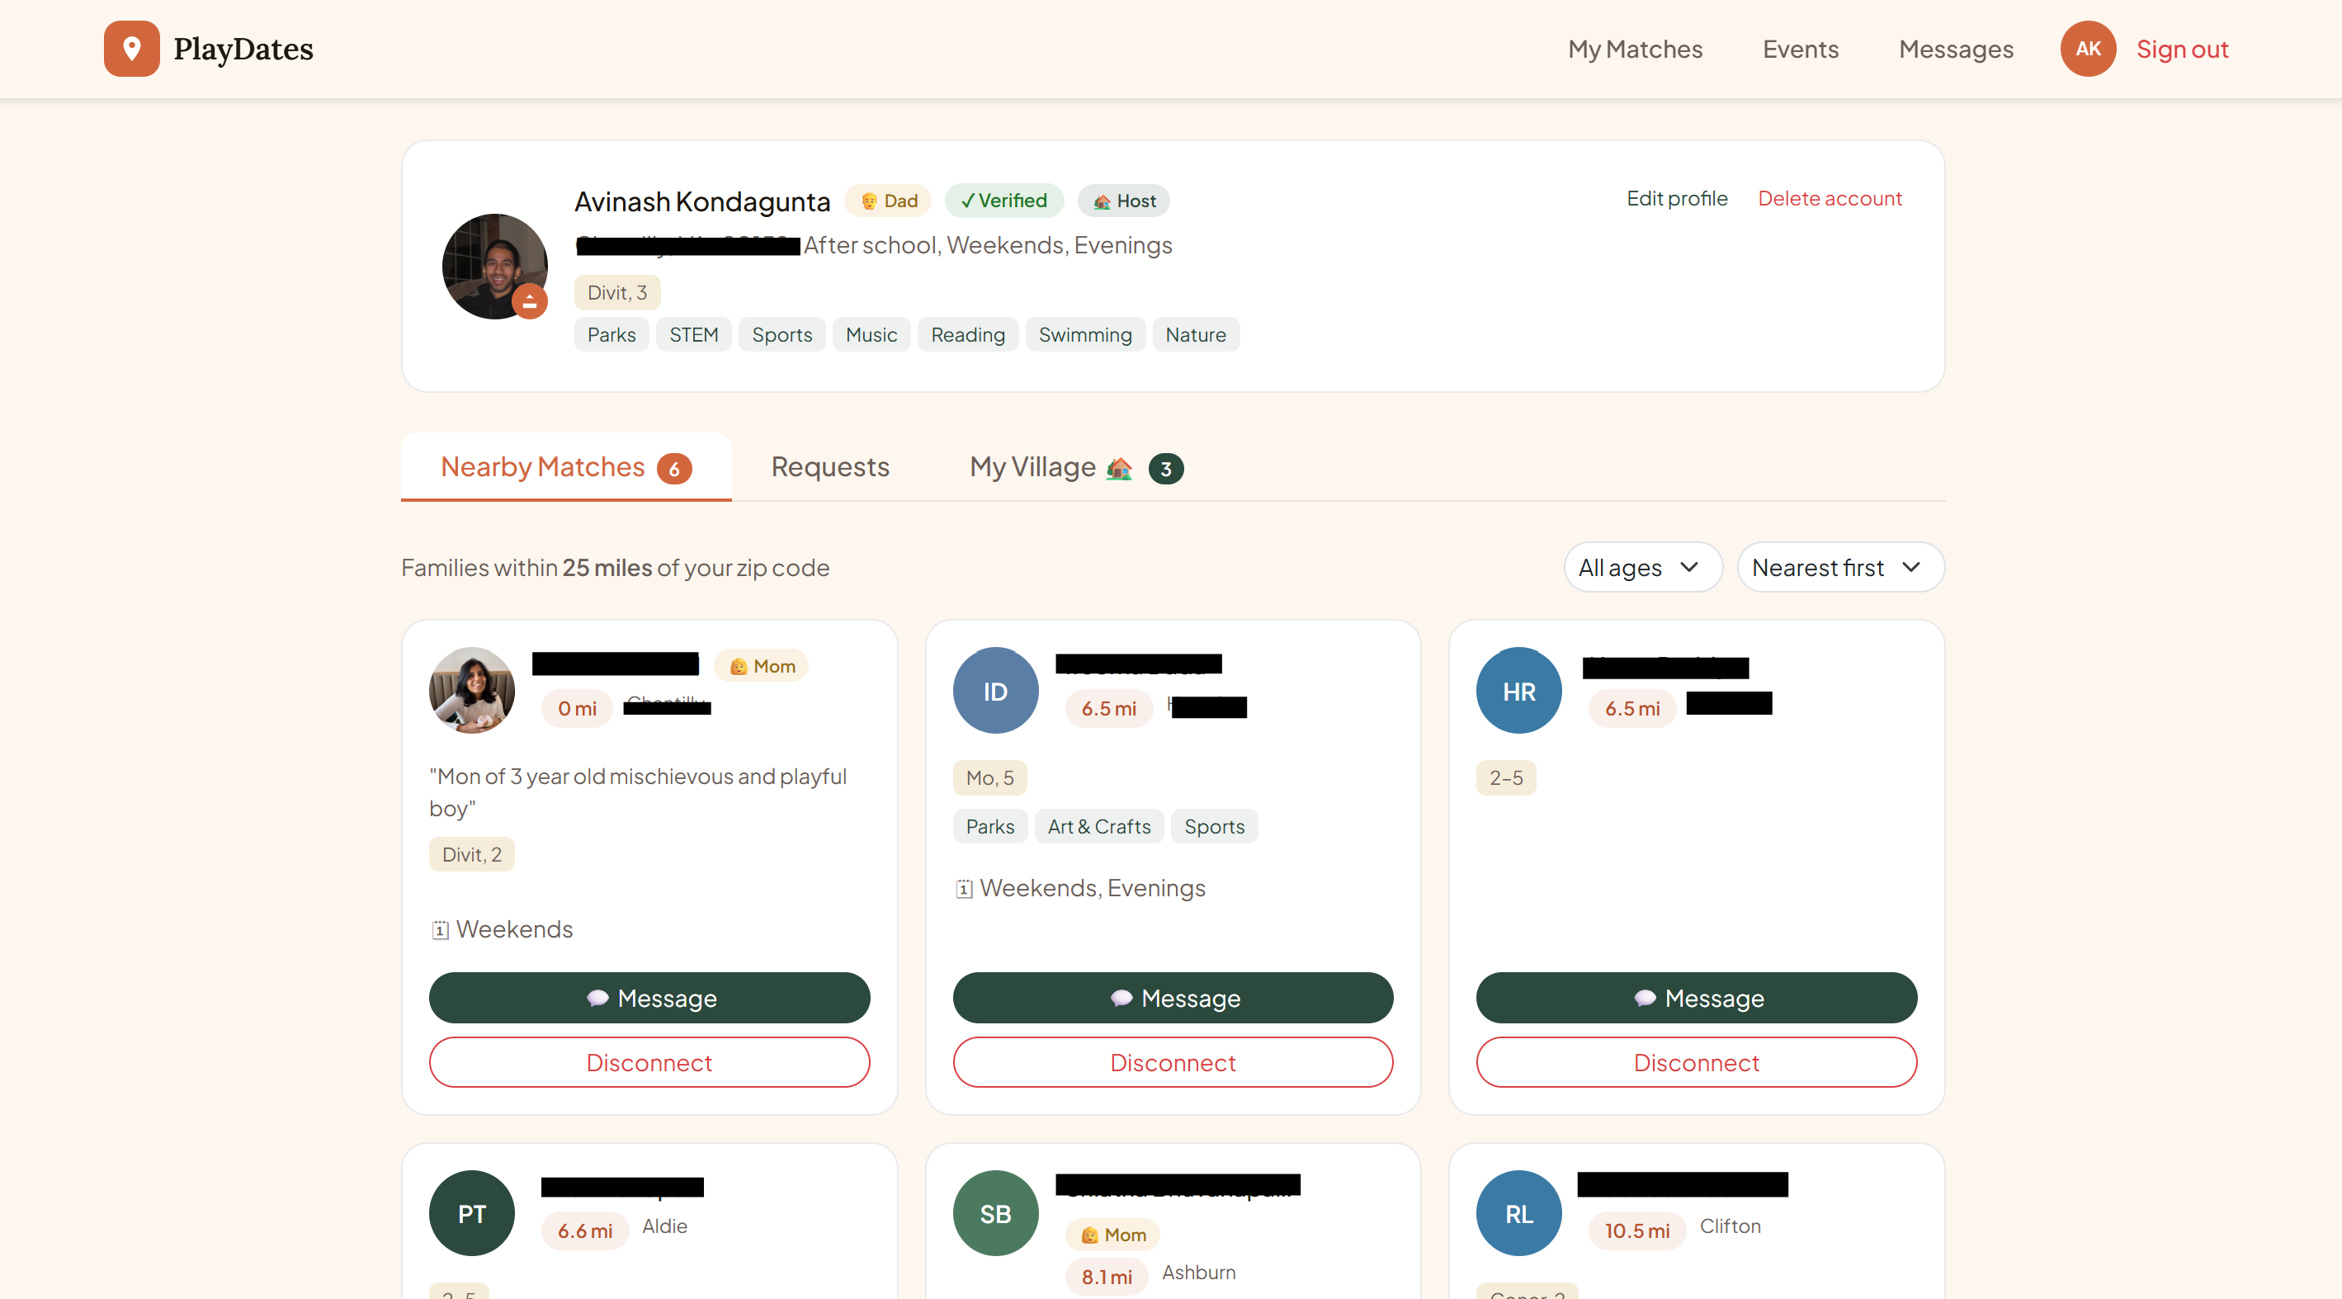
Task: Message the HR family card
Action: [x=1697, y=998]
